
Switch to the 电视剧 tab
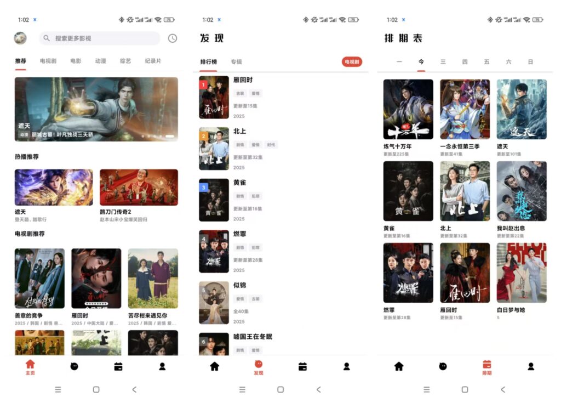click(48, 61)
